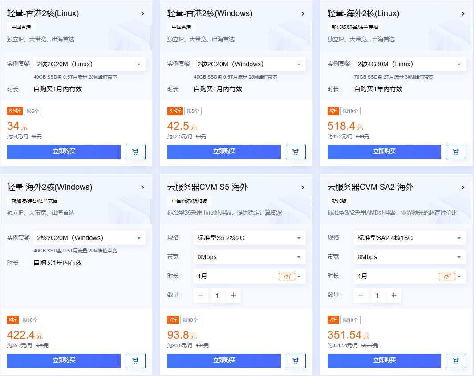This screenshot has height=376, width=474.
Task: Click the cart icon on 云服务器CVM SA2-海外 card
Action: coord(456,361)
